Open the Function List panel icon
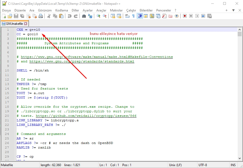 pos(164,16)
